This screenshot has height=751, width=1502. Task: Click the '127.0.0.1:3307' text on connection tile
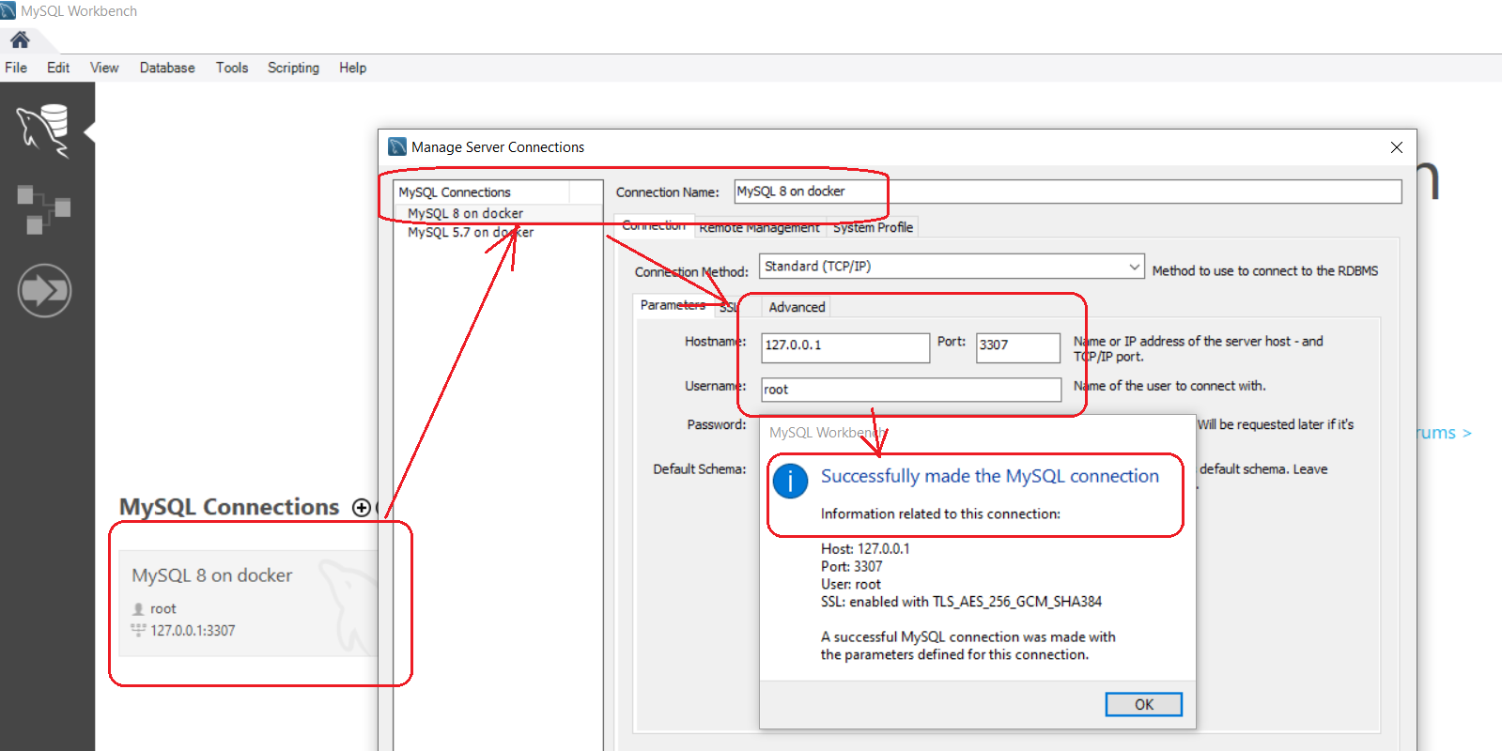click(193, 631)
